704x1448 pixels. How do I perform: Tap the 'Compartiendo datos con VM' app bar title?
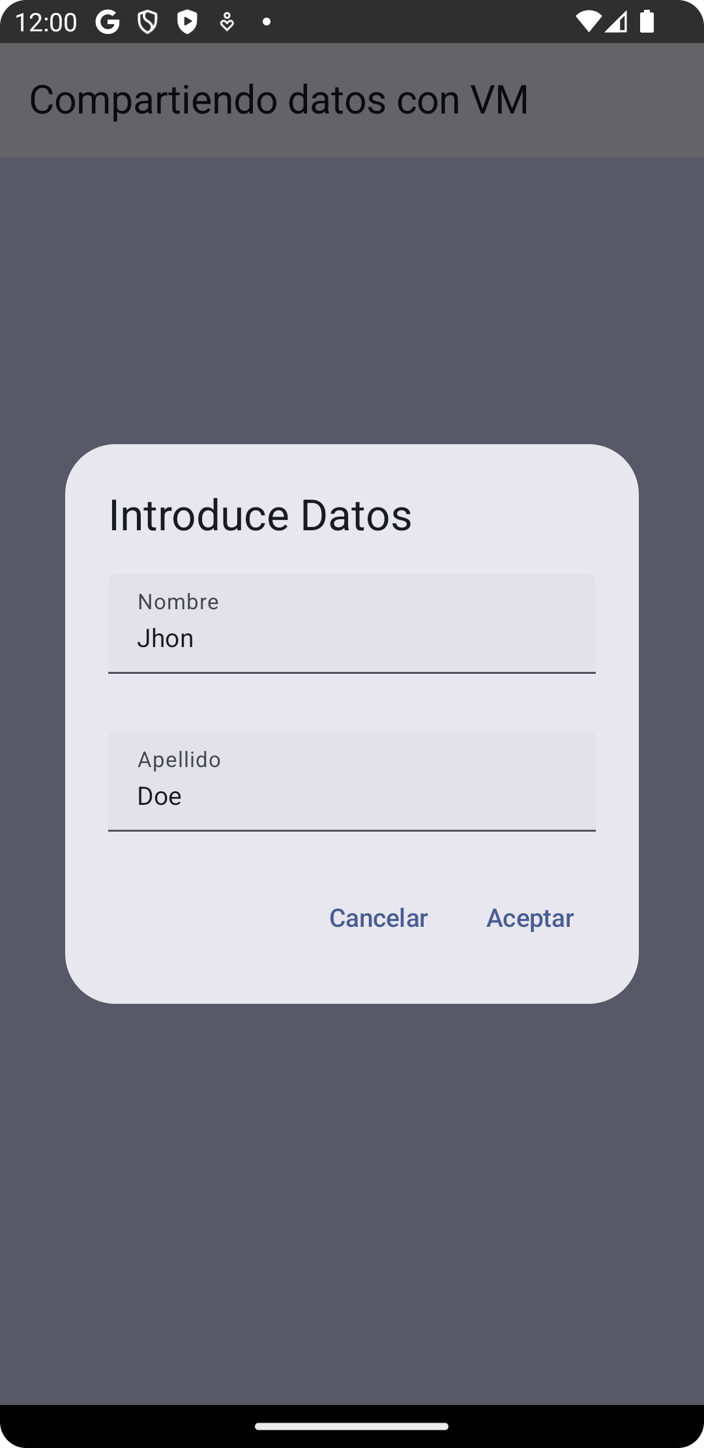(278, 100)
